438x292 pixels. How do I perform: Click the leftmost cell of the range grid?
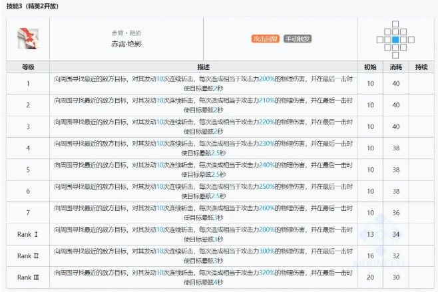click(379, 39)
